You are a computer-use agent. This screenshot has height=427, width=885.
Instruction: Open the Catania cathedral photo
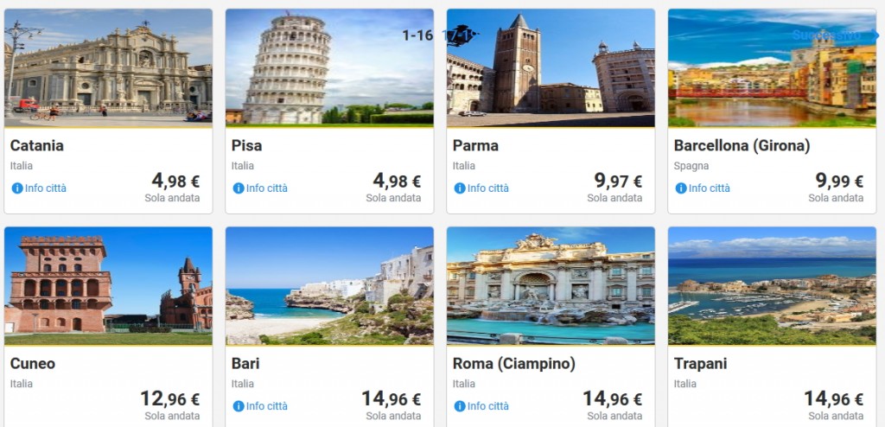[108, 67]
